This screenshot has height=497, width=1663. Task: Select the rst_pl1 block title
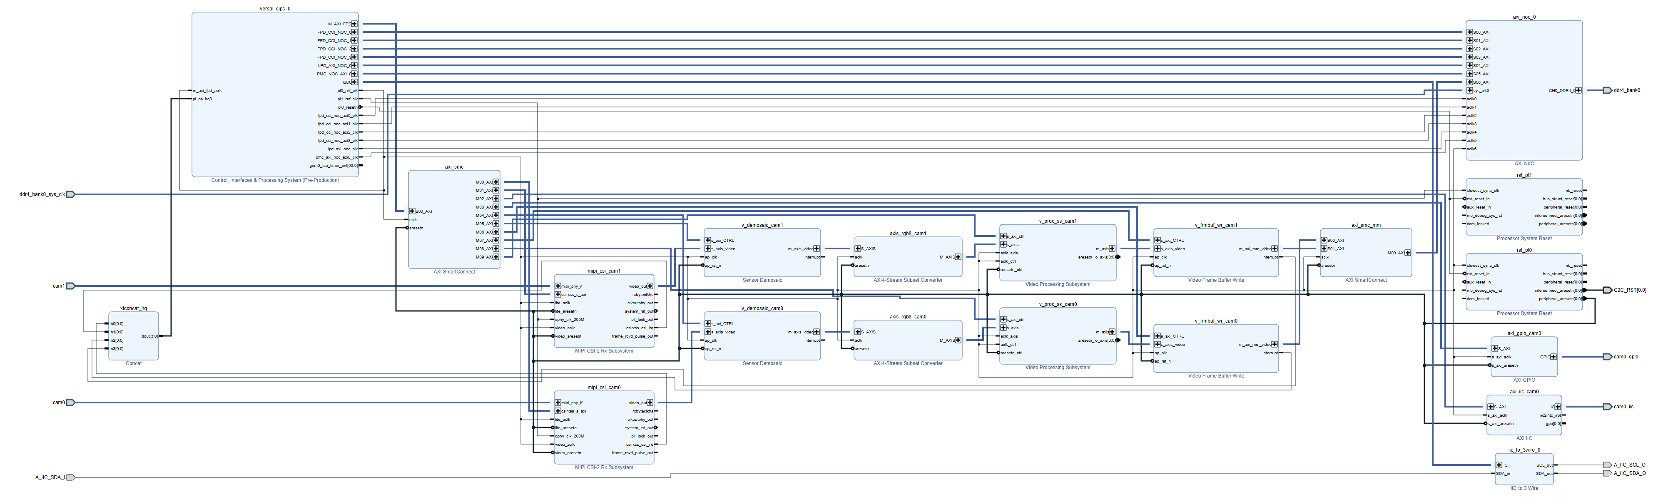1524,175
